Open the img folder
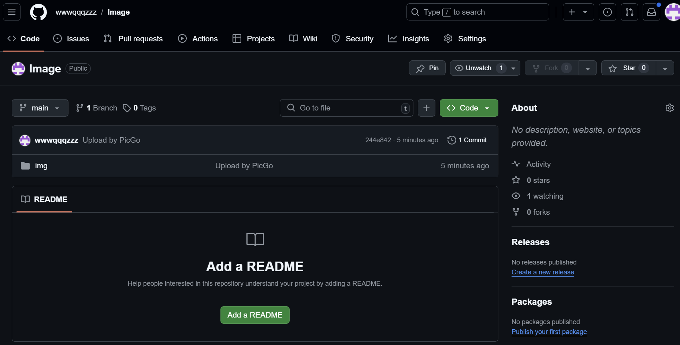 pyautogui.click(x=41, y=166)
